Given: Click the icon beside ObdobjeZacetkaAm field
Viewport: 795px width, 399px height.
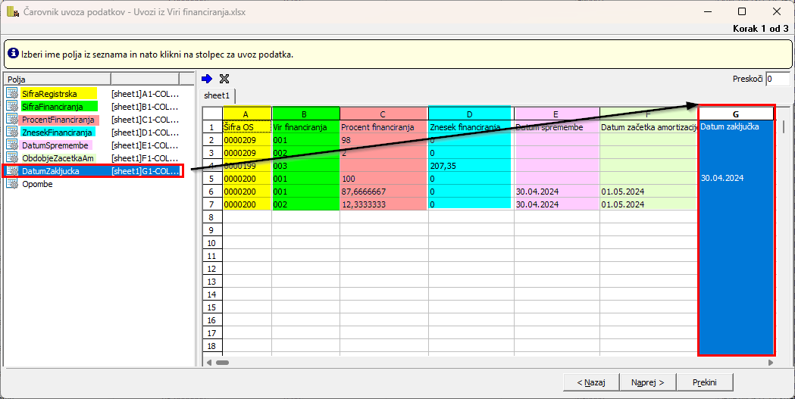Looking at the screenshot, I should pos(12,158).
